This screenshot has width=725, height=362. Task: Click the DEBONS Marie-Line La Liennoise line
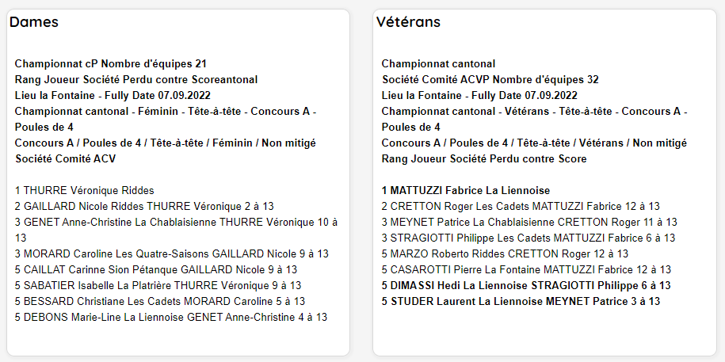pyautogui.click(x=170, y=317)
